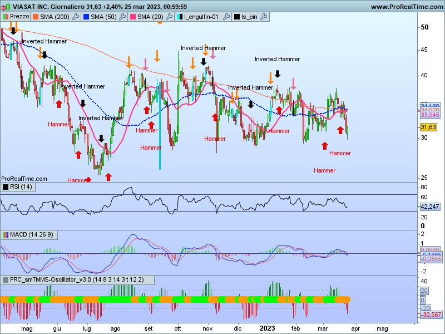The height and width of the screenshot is (334, 445).
Task: Click the black swatch next to RSI (14)
Action: click(6, 187)
